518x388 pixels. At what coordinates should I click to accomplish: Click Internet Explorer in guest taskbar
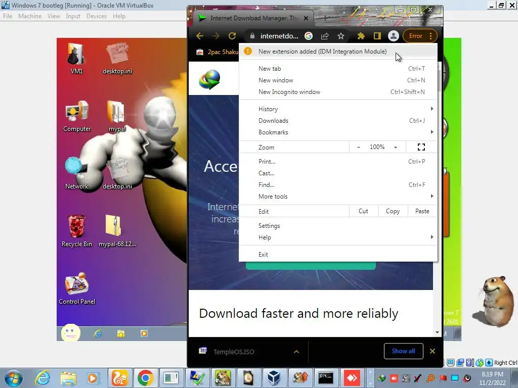(98, 333)
